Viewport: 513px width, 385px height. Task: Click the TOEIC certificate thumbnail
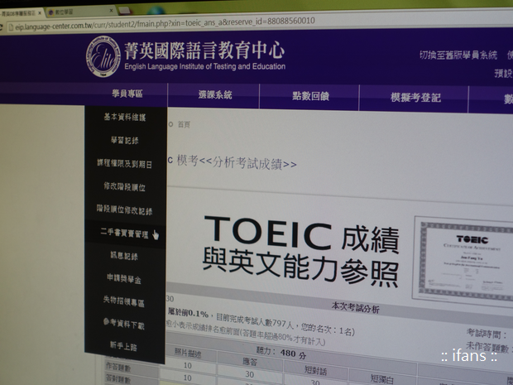tap(463, 261)
